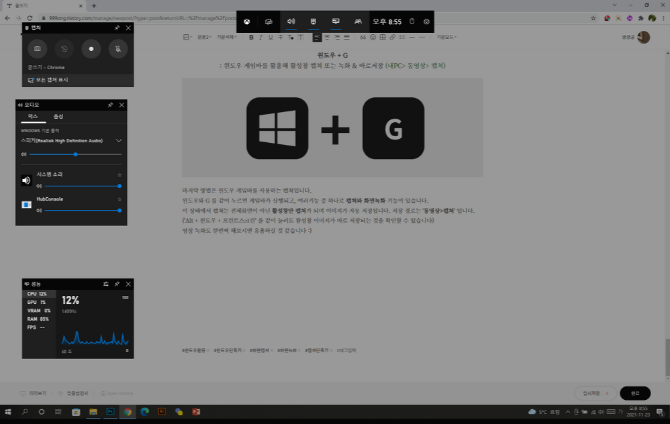Select FPS row in performance widget
The image size is (670, 424).
pyautogui.click(x=39, y=327)
